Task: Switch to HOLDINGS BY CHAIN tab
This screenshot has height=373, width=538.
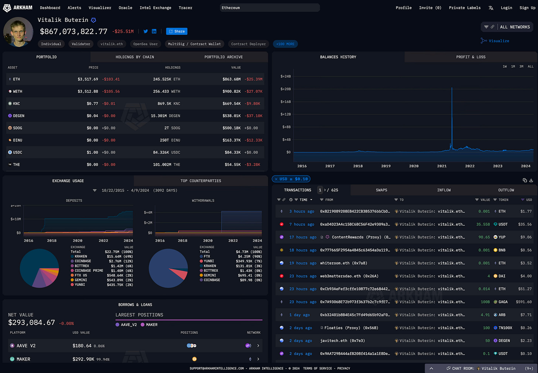Action: coord(135,57)
